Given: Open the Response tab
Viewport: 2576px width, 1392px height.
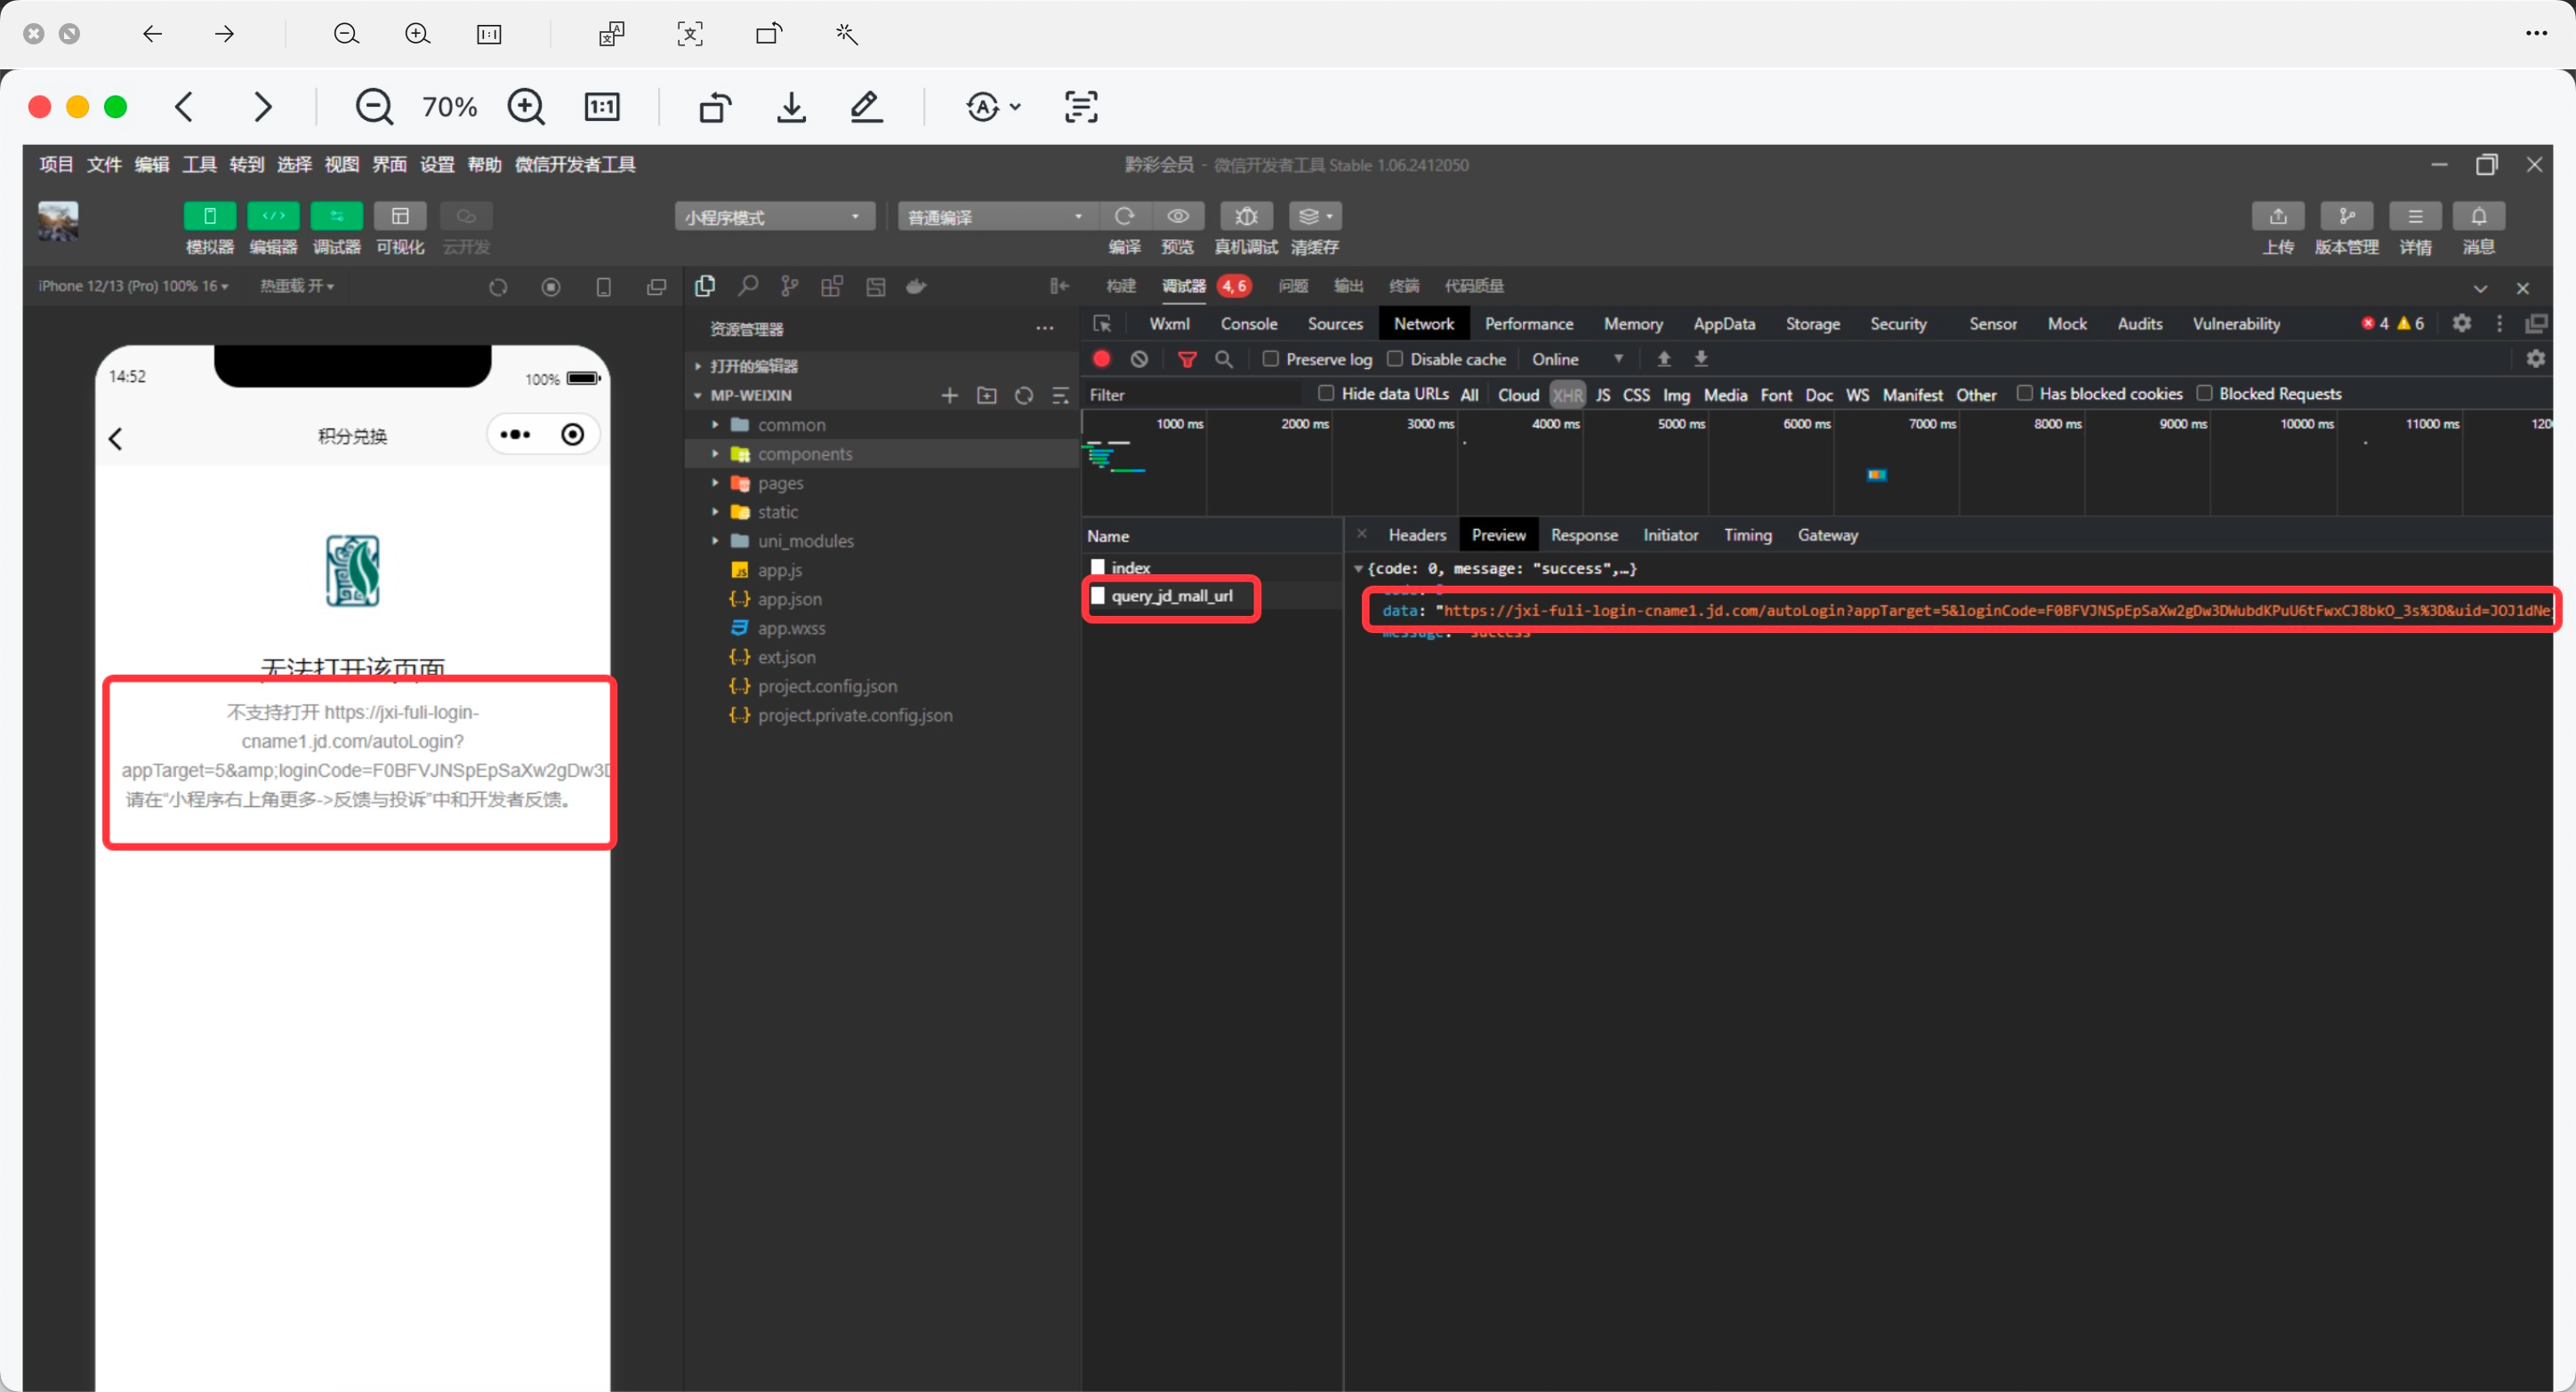Looking at the screenshot, I should [1583, 536].
